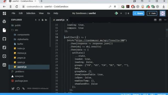Reload the page with browser refresh icon
The height and width of the screenshot is (95, 168).
click(x=17, y=7)
